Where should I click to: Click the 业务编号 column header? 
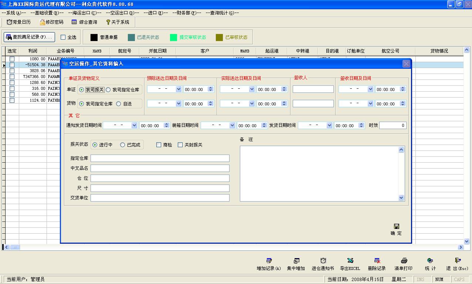(65, 51)
